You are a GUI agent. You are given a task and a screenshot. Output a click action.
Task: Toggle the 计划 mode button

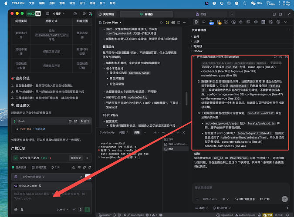pos(264,199)
